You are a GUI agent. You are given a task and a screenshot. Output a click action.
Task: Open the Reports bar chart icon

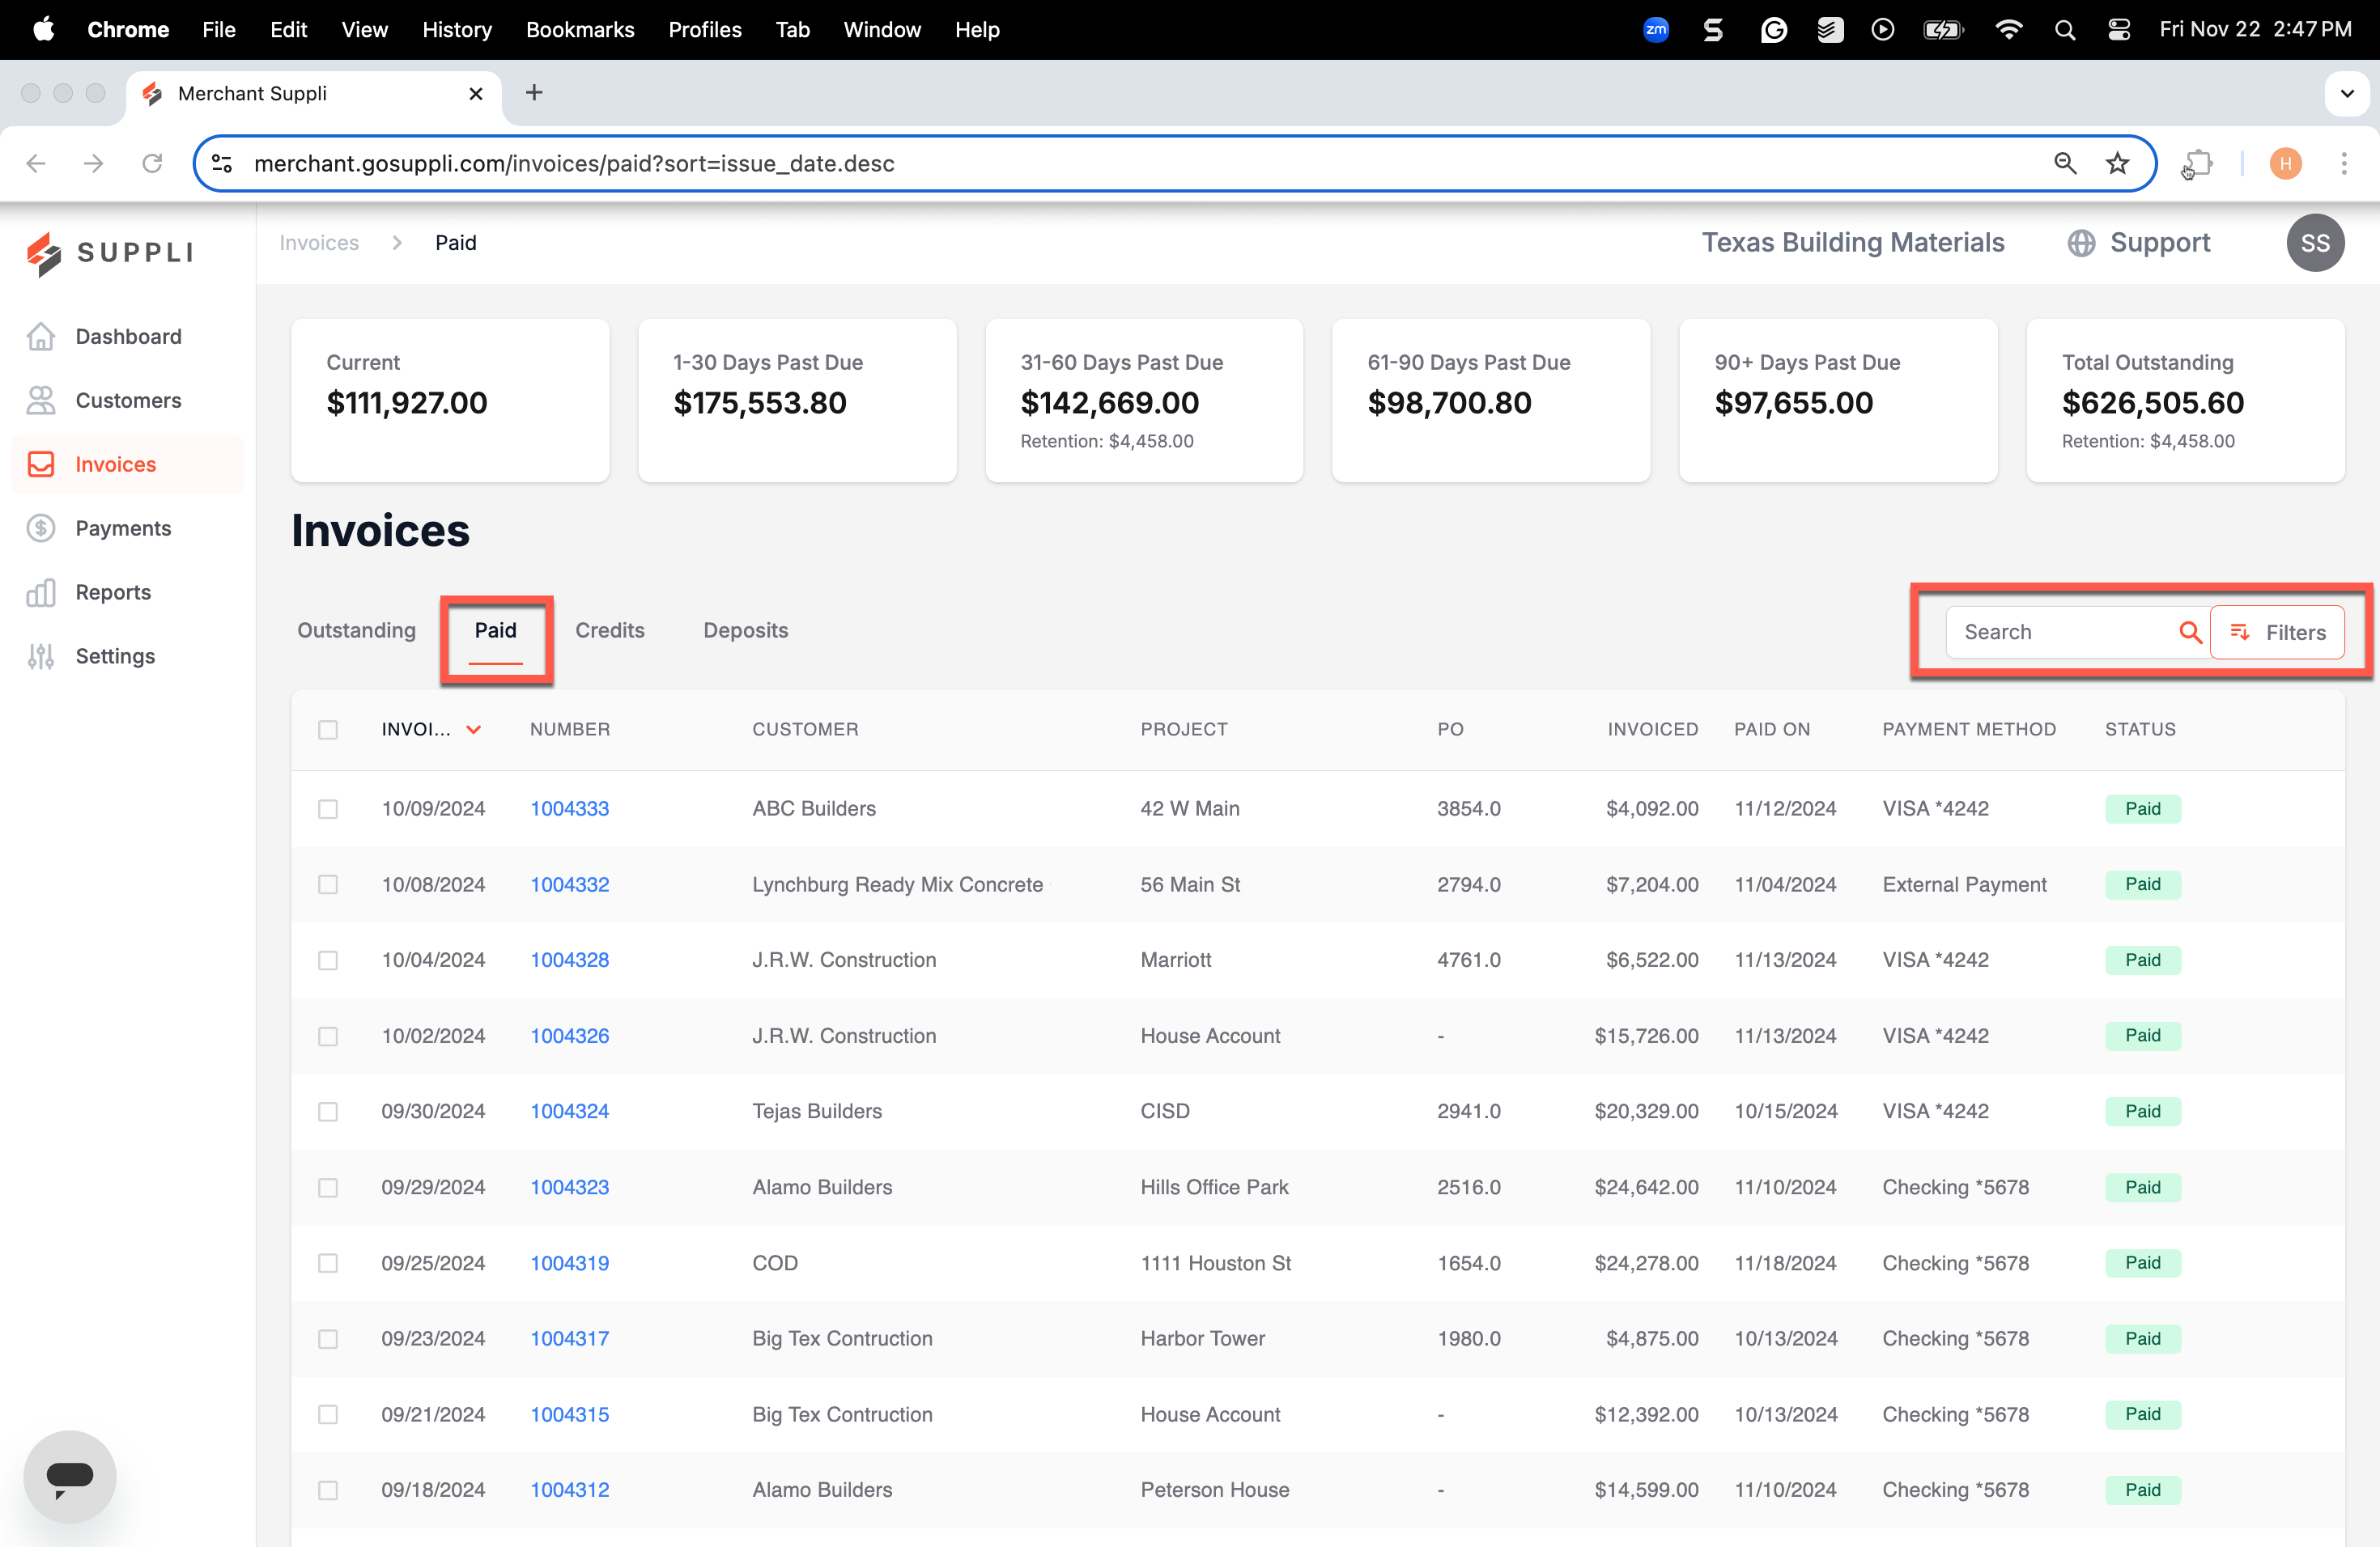point(41,592)
